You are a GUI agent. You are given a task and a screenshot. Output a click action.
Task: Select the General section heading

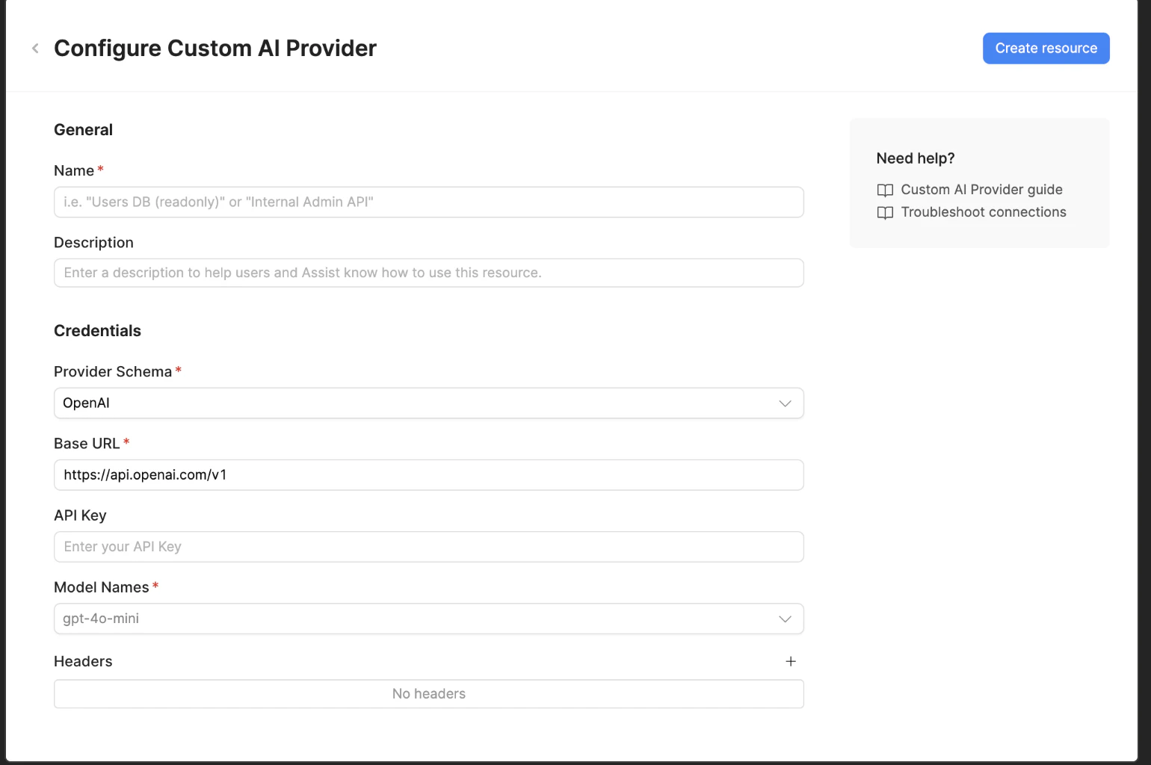(x=83, y=129)
